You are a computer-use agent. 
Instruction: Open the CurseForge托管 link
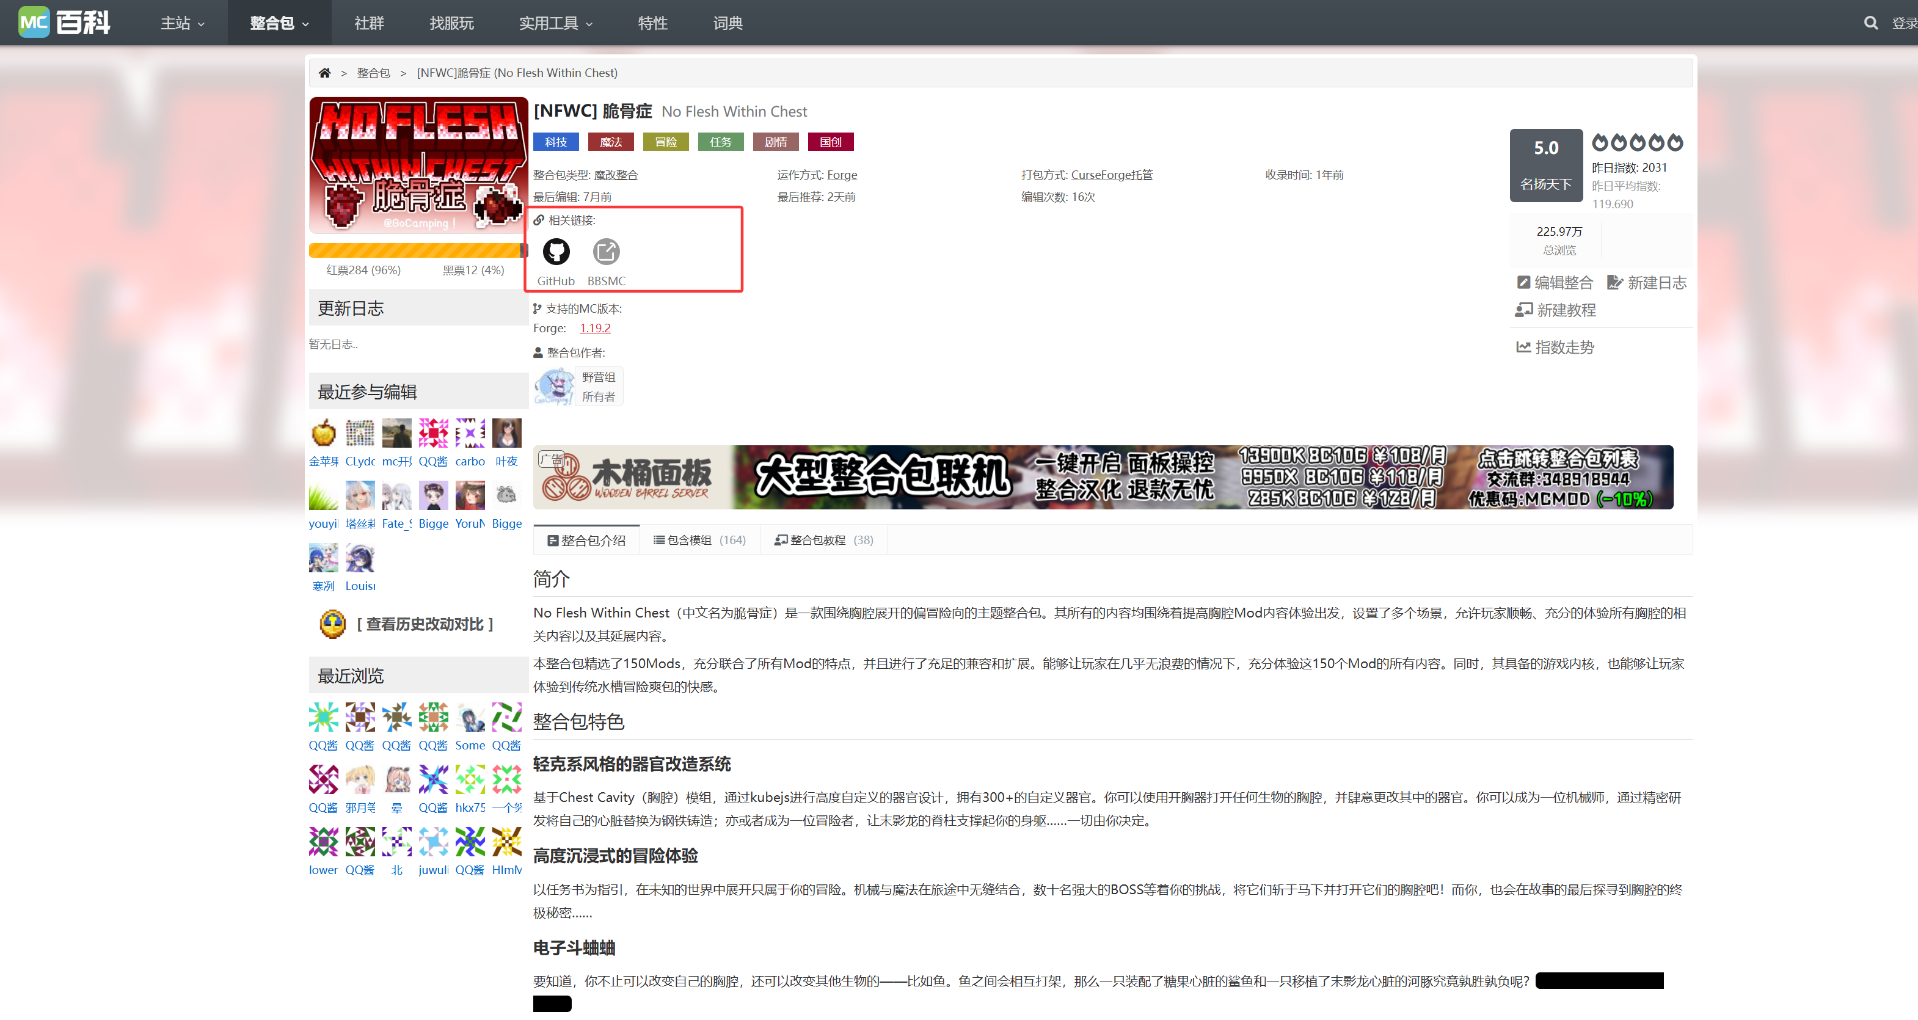tap(1112, 175)
